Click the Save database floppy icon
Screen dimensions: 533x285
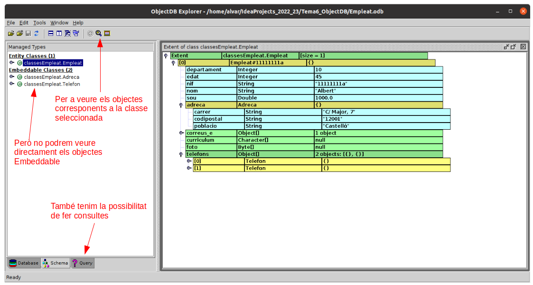pos(28,33)
